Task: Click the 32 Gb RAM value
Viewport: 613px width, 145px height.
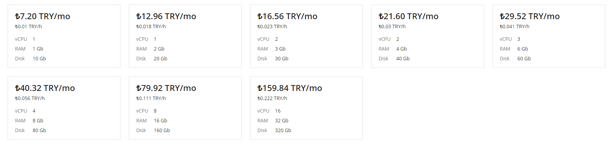Action: click(282, 121)
